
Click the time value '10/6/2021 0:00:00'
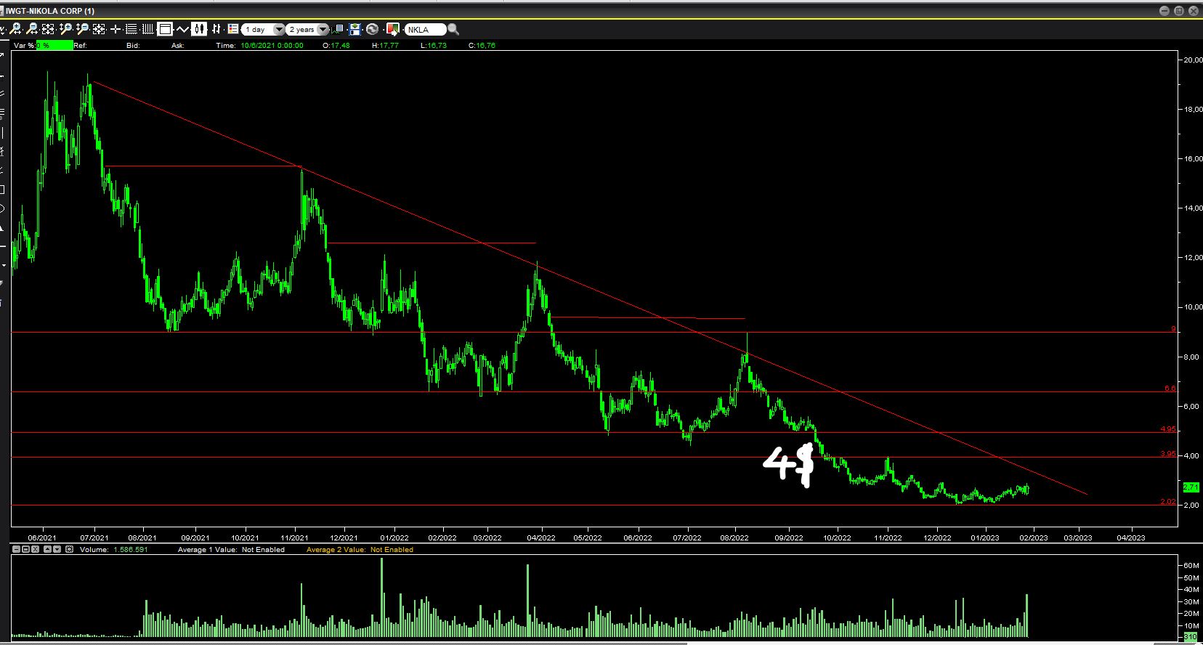point(272,45)
